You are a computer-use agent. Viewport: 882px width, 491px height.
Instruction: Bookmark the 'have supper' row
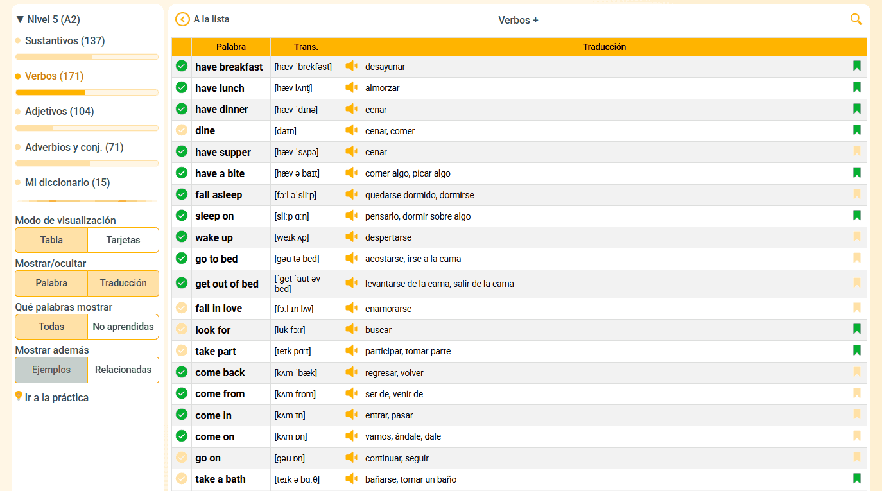[x=856, y=151]
